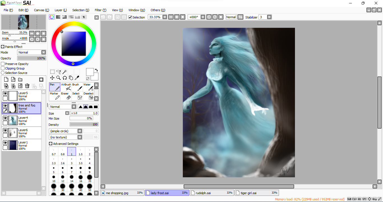Image resolution: width=383 pixels, height=202 pixels.
Task: Create a new normal layer
Action: pyautogui.click(x=6, y=80)
